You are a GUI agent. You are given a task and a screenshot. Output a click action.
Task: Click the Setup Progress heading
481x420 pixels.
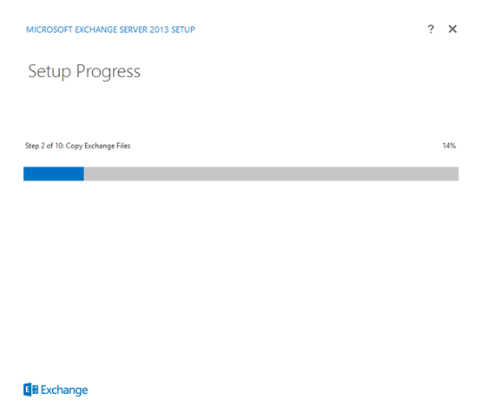coord(84,72)
